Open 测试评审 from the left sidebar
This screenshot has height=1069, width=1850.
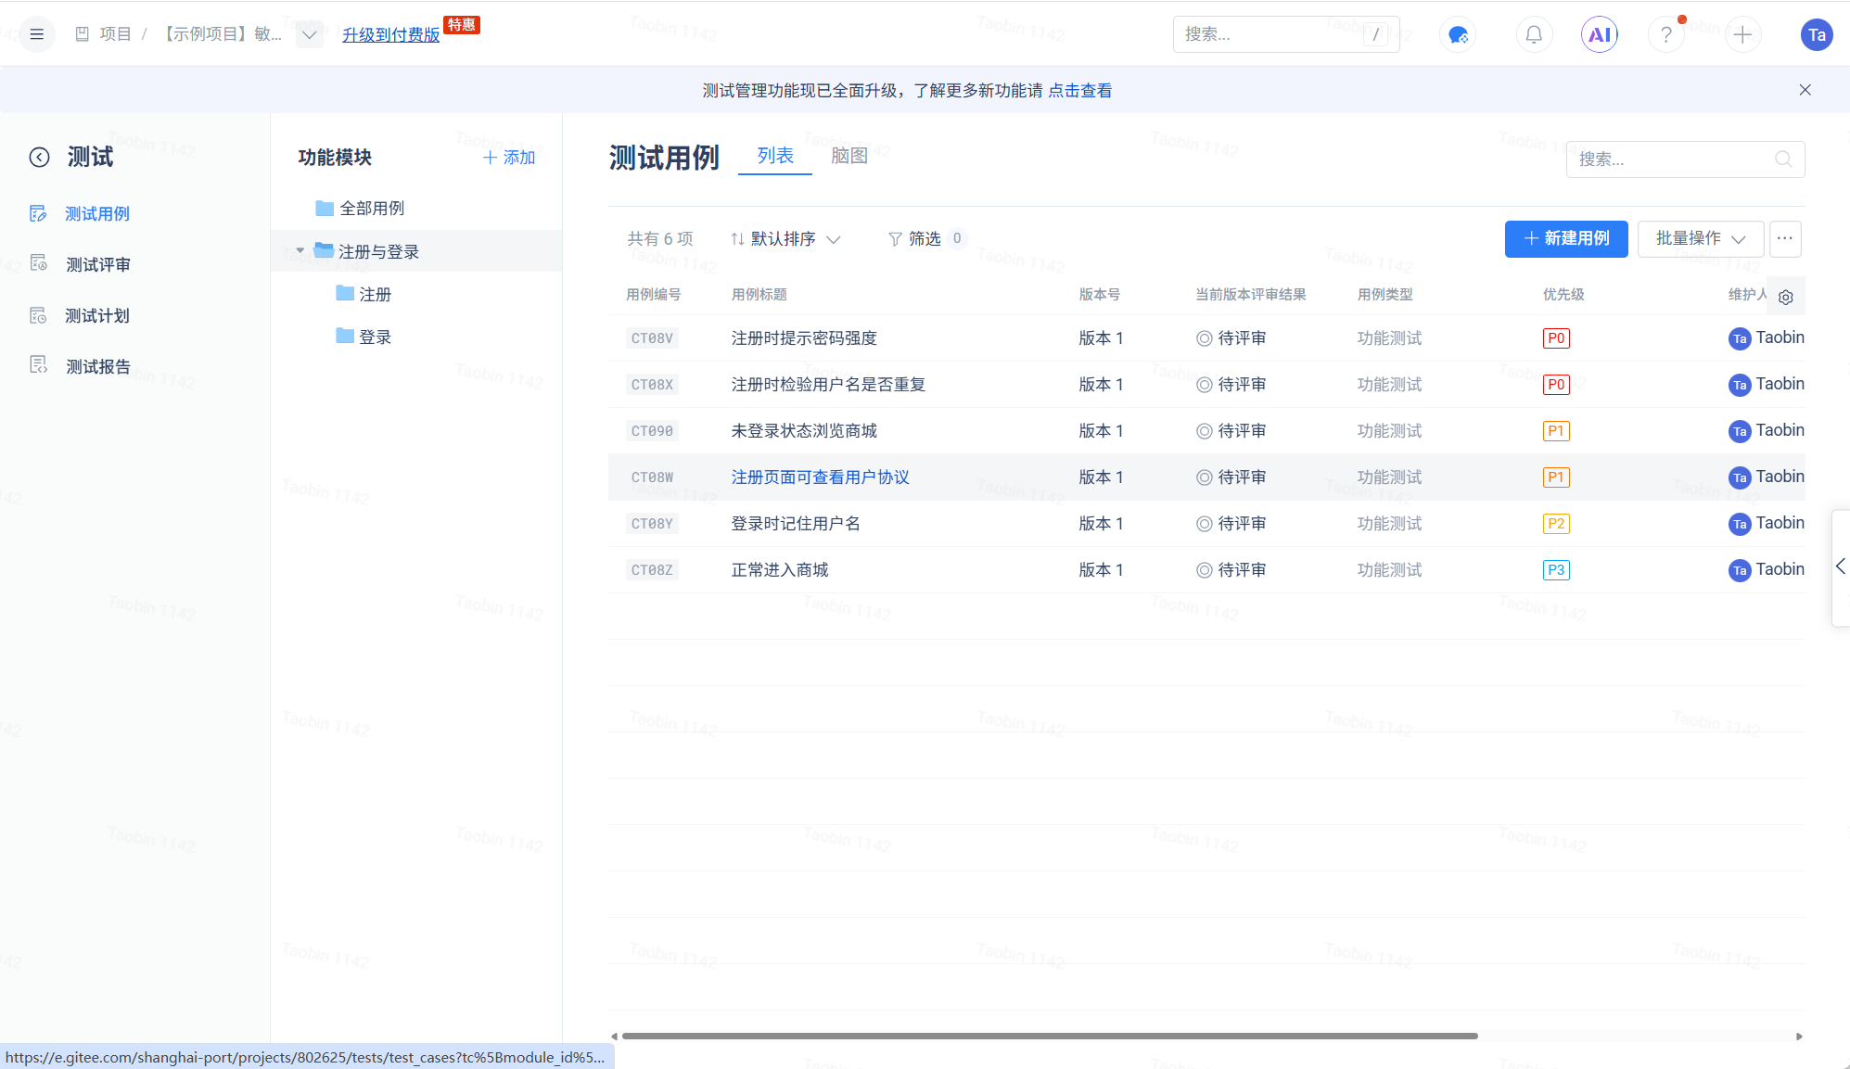(x=97, y=264)
